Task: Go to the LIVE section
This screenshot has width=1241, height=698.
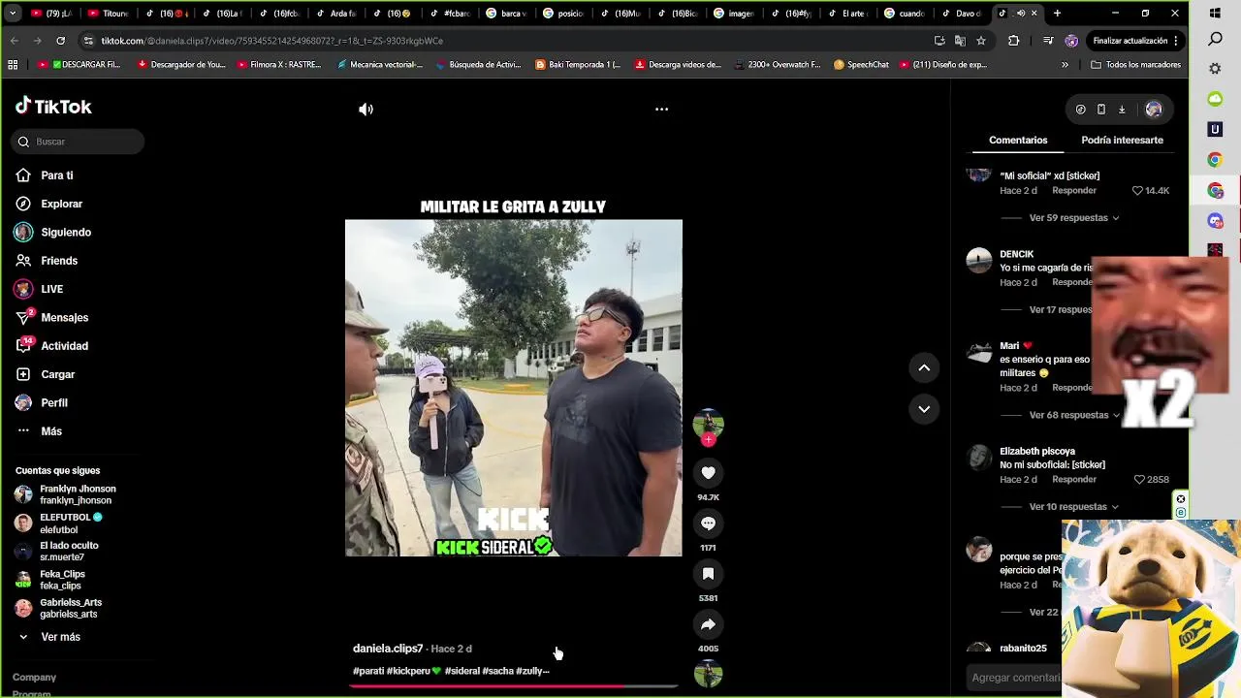Action: [51, 289]
